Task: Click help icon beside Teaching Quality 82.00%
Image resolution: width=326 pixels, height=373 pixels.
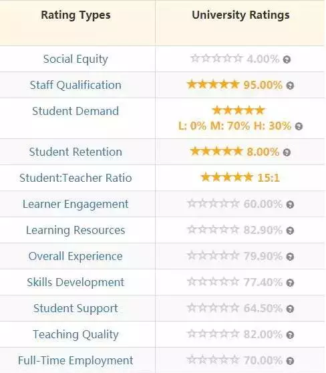Action: (x=290, y=335)
